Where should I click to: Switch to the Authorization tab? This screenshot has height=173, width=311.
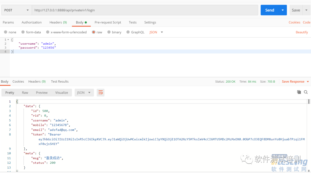tap(32, 22)
